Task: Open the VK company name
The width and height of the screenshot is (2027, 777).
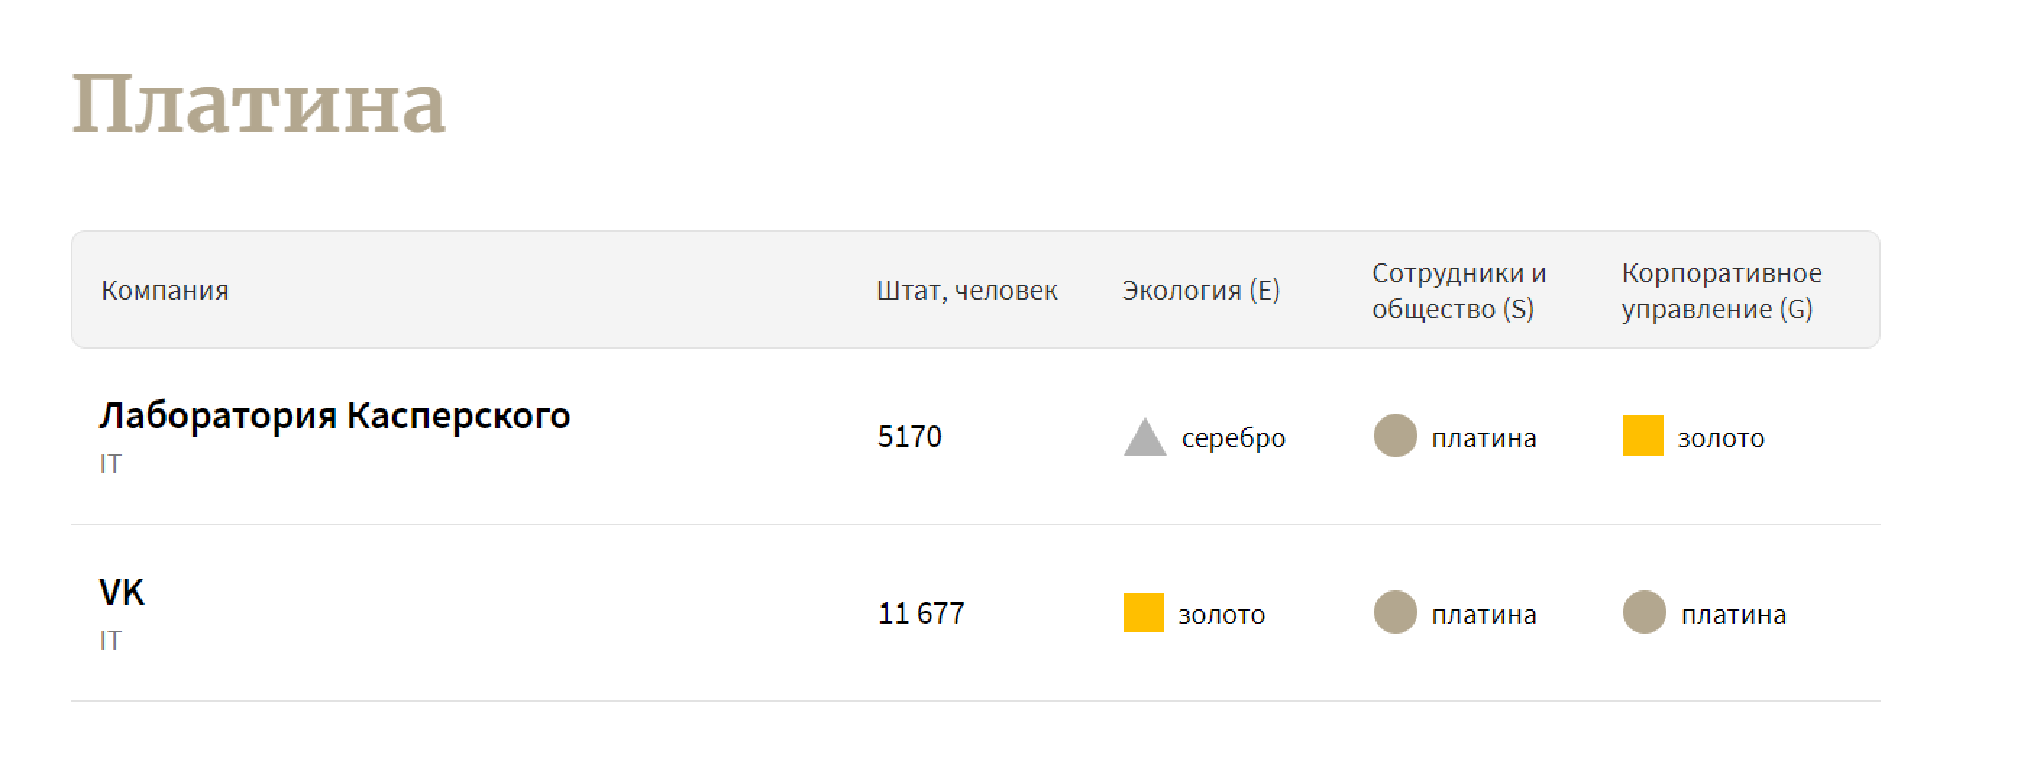Action: tap(122, 593)
